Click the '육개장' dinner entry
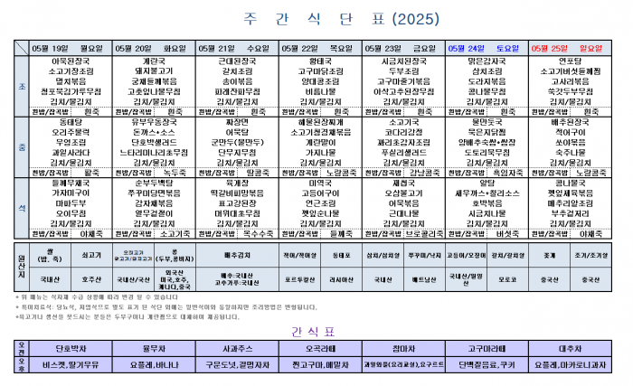 pyautogui.click(x=237, y=183)
